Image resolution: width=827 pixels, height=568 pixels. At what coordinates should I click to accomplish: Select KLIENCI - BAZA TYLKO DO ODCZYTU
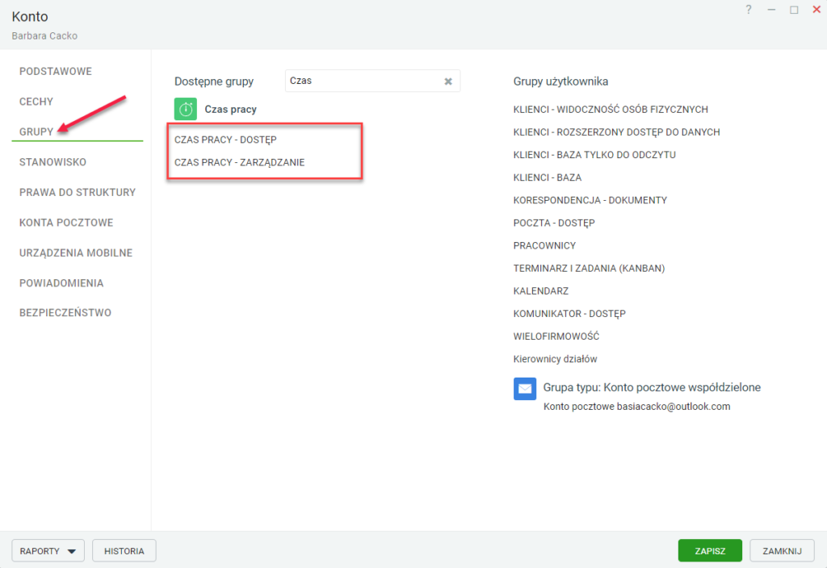(594, 155)
